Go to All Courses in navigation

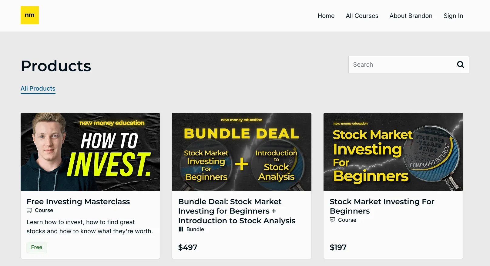[362, 16]
